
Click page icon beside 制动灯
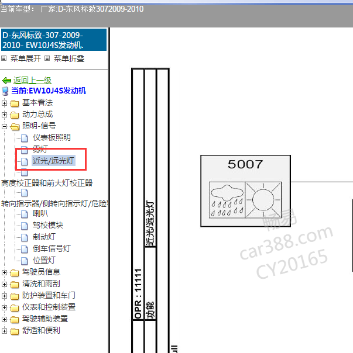[x=25, y=237]
